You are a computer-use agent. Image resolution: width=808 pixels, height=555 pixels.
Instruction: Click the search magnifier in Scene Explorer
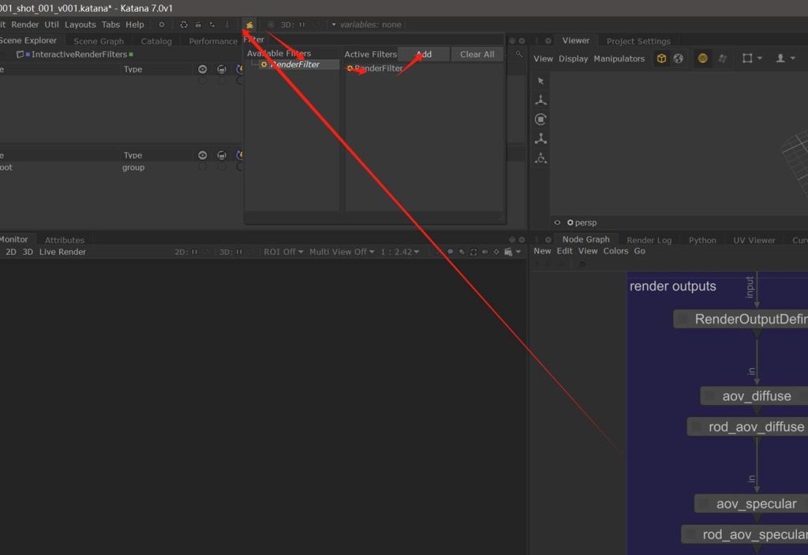(x=518, y=54)
